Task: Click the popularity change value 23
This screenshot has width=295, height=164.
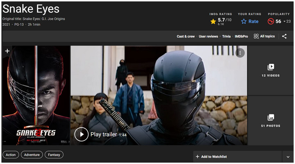Action: coord(288,21)
